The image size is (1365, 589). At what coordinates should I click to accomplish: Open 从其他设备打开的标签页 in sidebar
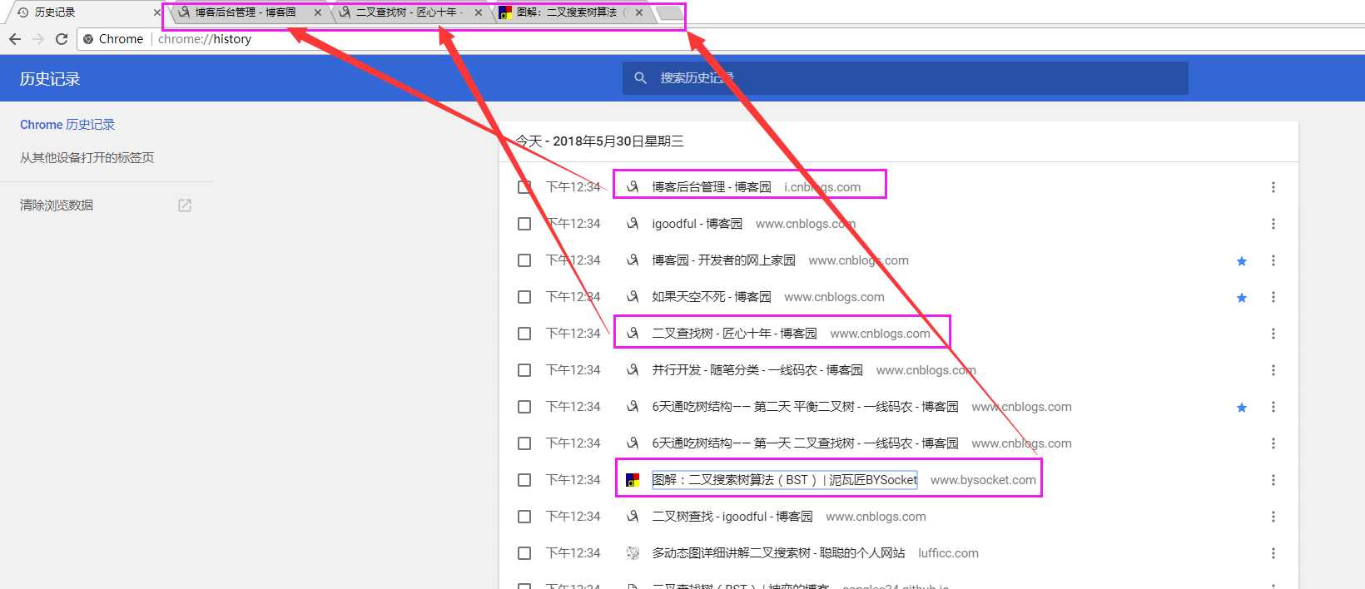[x=87, y=158]
